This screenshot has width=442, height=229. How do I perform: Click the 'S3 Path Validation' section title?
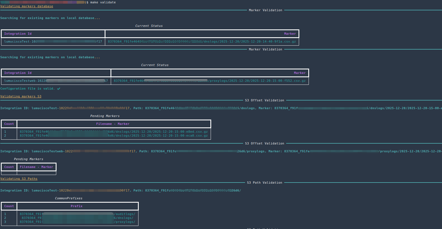(264, 183)
